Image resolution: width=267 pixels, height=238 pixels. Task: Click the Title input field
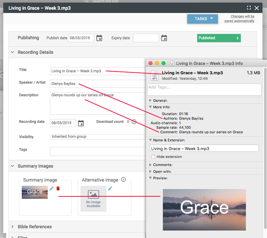pos(98,71)
